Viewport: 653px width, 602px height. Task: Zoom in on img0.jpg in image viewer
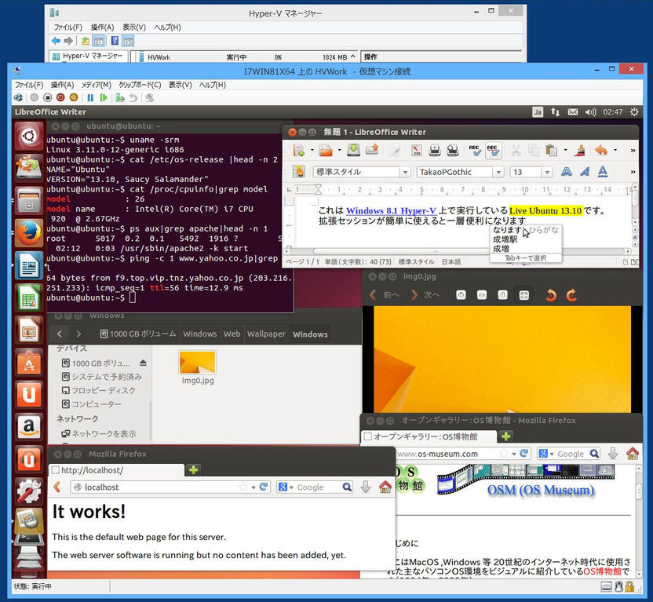[461, 295]
